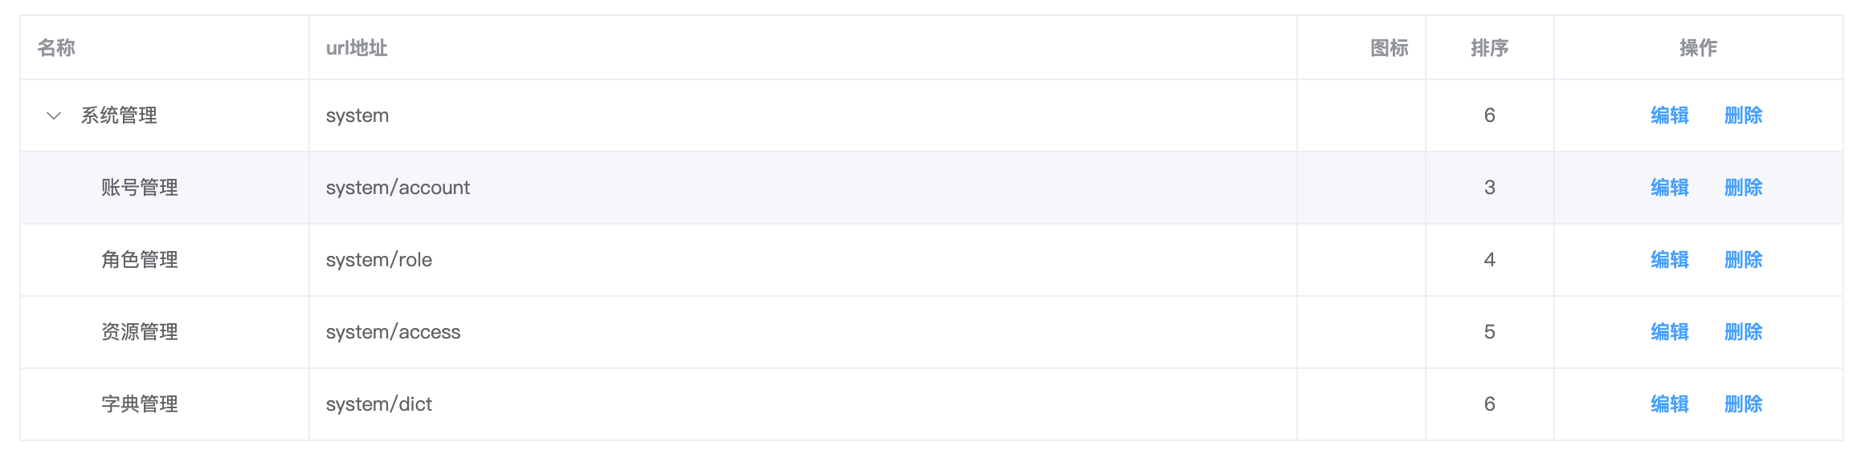1857x462 pixels.
Task: Select the 账号管理 tree item
Action: [x=140, y=188]
